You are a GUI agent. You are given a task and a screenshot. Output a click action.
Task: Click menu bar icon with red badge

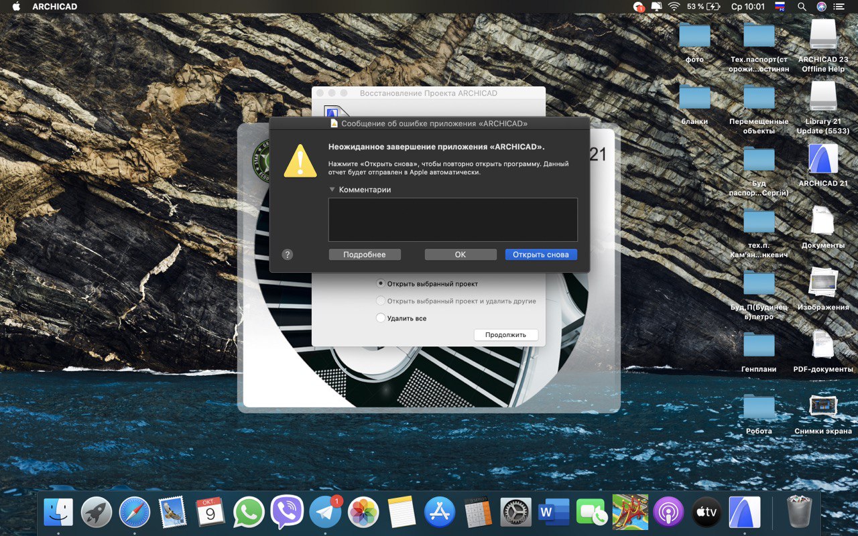point(639,7)
